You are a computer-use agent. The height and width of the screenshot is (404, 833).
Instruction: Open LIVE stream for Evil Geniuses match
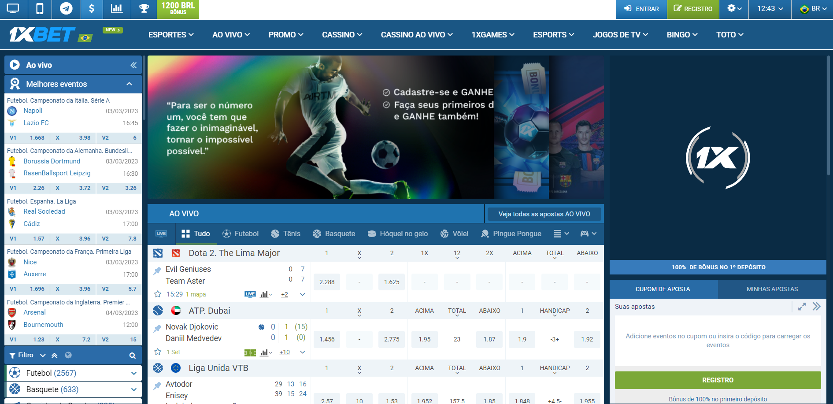pyautogui.click(x=250, y=294)
